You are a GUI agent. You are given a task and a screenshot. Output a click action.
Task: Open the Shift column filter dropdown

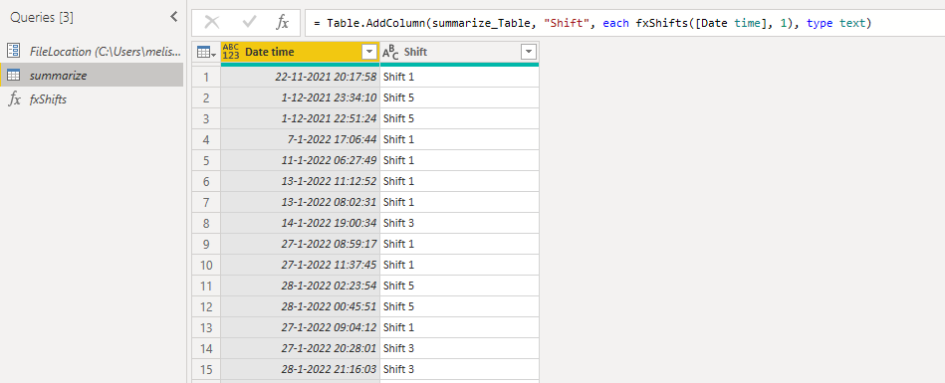tap(528, 53)
